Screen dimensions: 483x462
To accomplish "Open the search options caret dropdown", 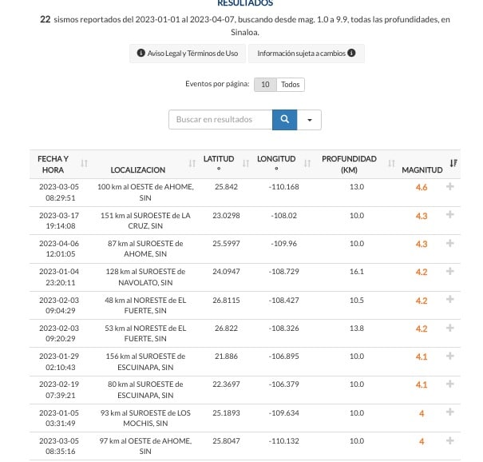I will [x=309, y=120].
